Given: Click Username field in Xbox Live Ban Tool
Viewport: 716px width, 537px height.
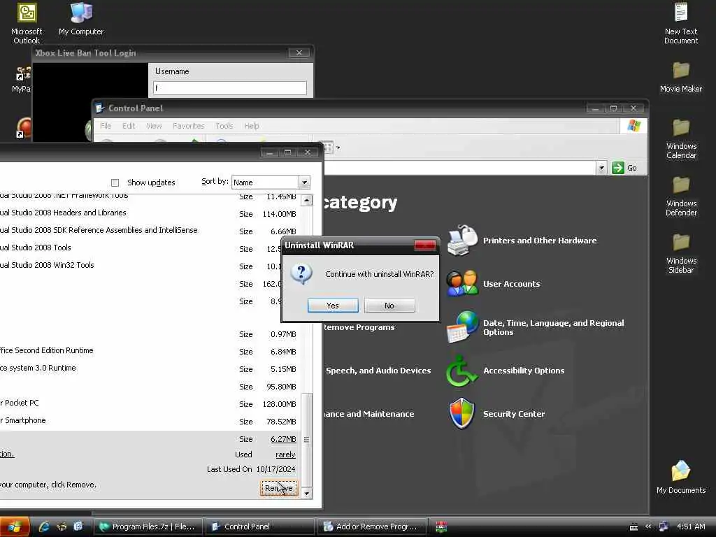Looking at the screenshot, I should coord(229,87).
